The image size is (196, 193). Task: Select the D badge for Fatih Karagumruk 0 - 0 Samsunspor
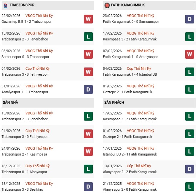[x=189, y=19]
